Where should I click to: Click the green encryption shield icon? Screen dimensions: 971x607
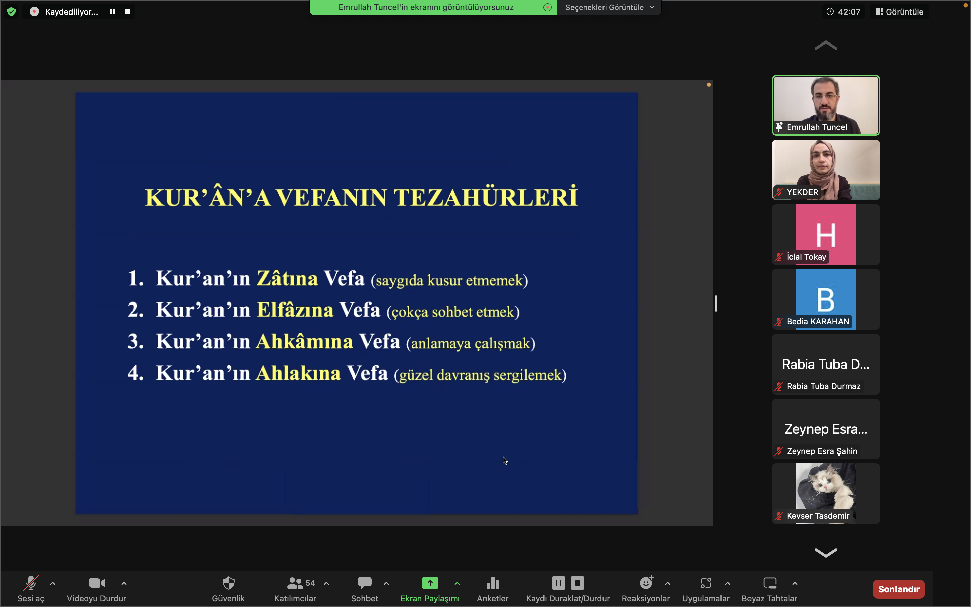tap(12, 12)
